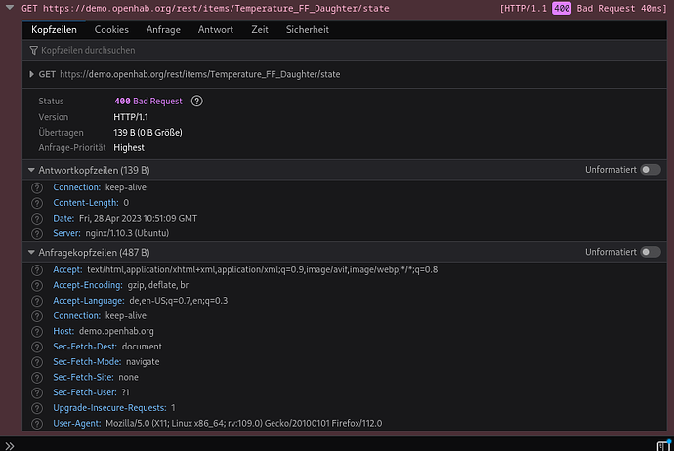
Task: Click help icon beside Server response header
Action: (37, 233)
